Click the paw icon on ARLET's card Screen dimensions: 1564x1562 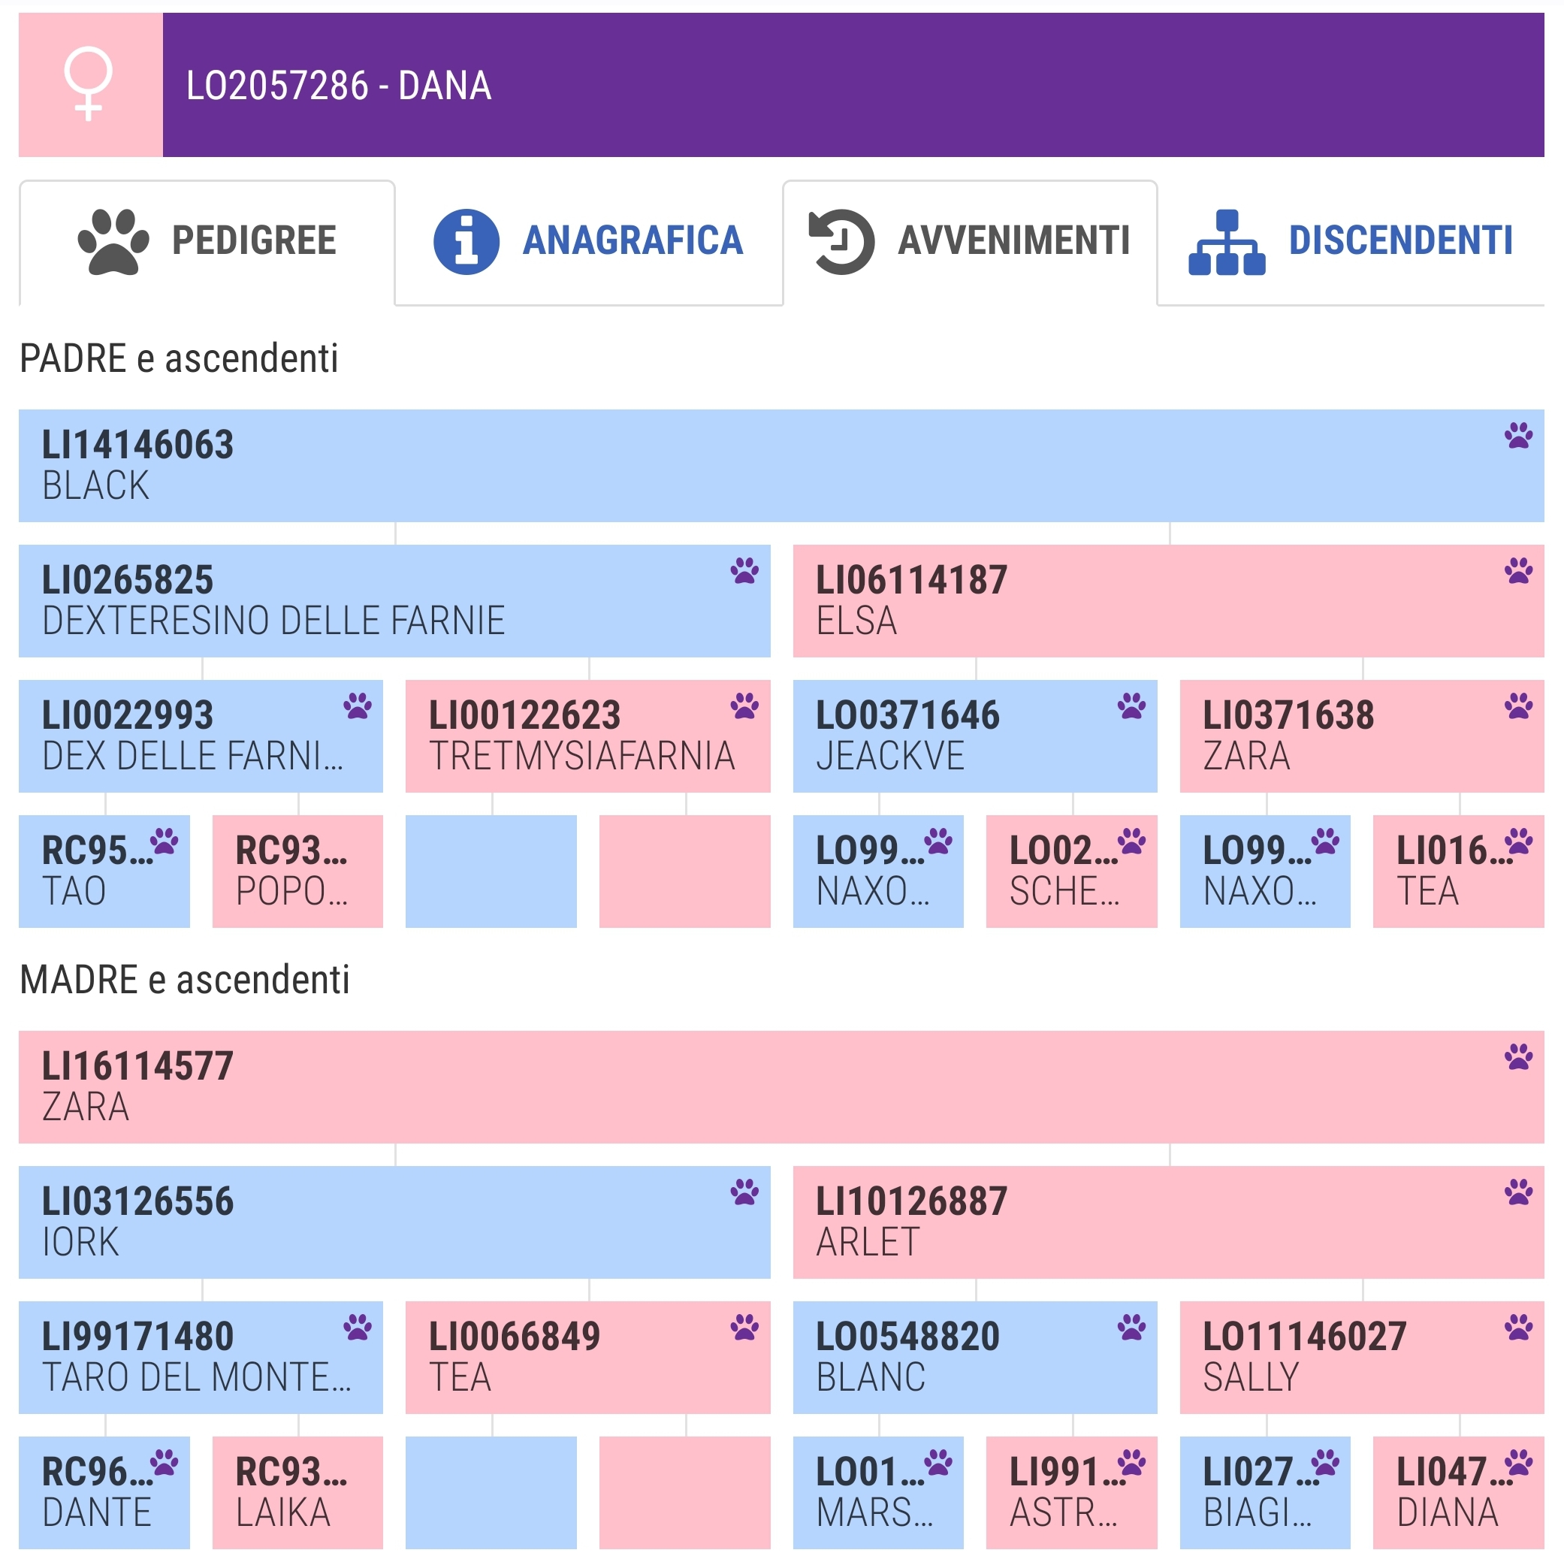point(1518,1192)
